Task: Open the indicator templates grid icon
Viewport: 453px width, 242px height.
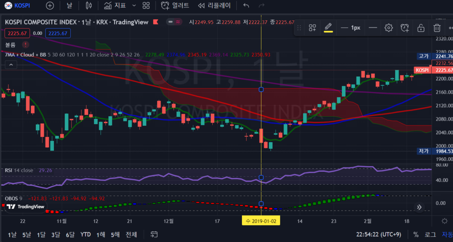Action: [146, 6]
